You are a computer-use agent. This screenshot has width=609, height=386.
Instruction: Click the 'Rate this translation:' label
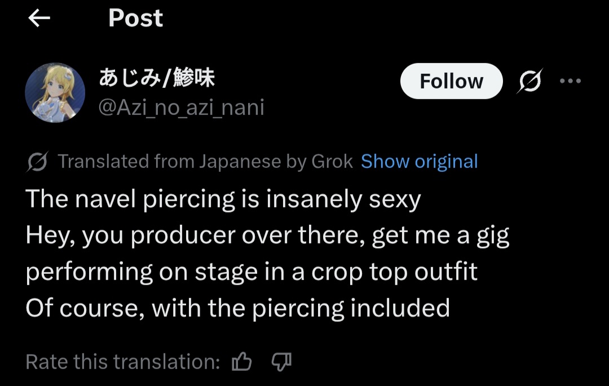coord(123,361)
